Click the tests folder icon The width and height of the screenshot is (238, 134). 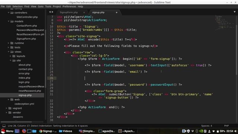coord(12,47)
